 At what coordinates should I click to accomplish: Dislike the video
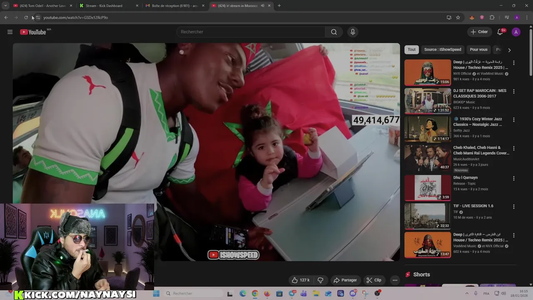coord(320,280)
